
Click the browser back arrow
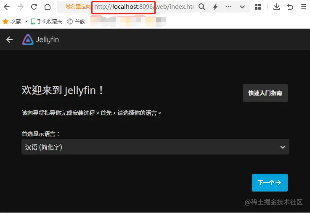tap(7, 7)
